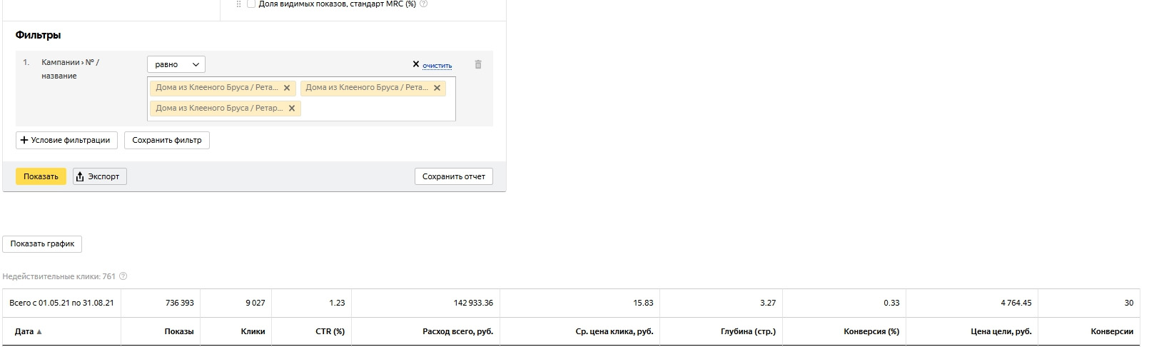
Task: Click Сохранить отчет button
Action: (454, 176)
